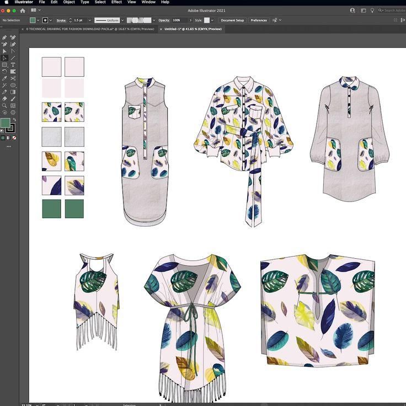Select the Scissors tool
The image size is (406, 406).
point(13,78)
